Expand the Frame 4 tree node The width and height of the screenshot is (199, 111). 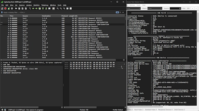click(1, 62)
